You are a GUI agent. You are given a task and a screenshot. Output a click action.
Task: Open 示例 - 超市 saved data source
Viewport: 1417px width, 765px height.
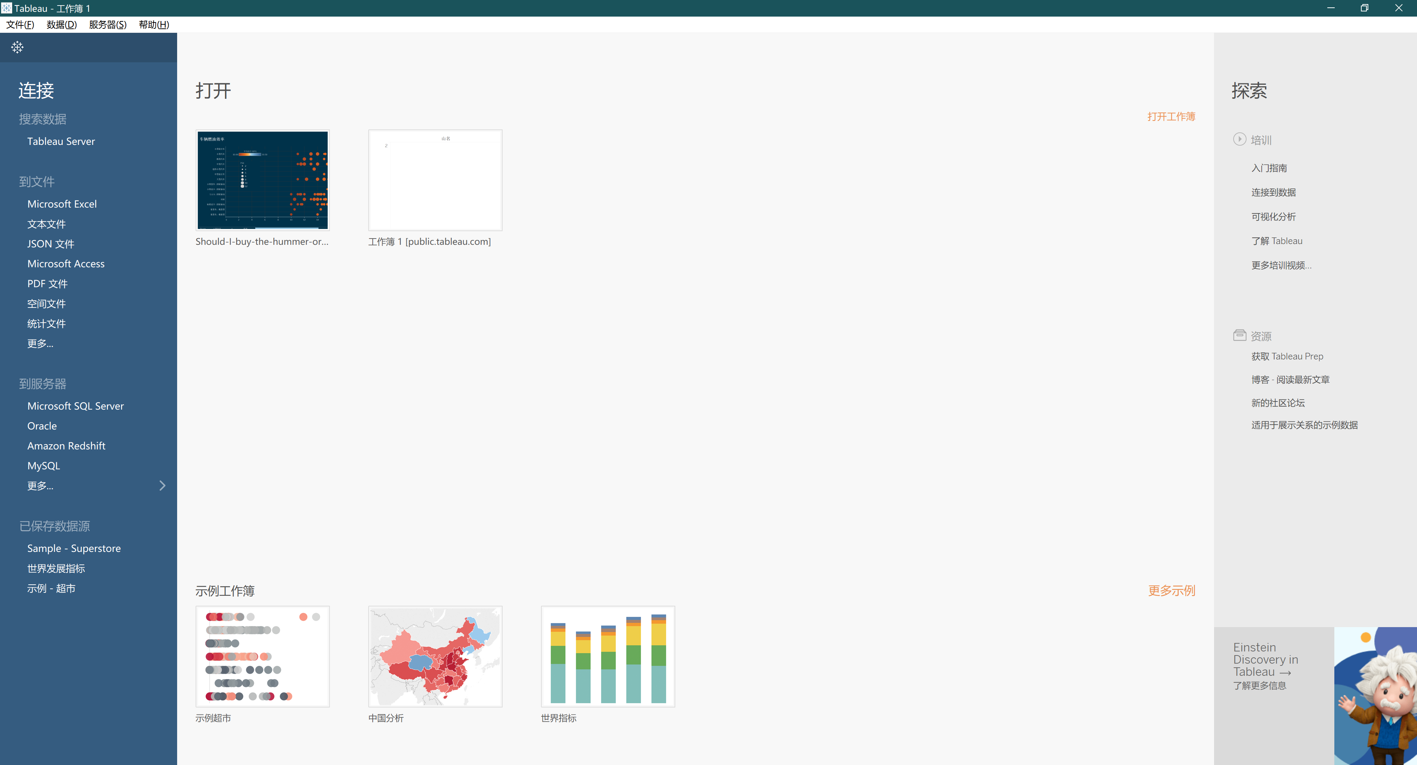(x=51, y=588)
